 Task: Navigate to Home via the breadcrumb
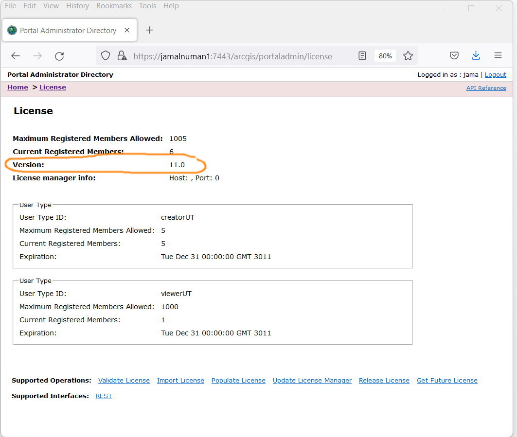click(x=18, y=87)
